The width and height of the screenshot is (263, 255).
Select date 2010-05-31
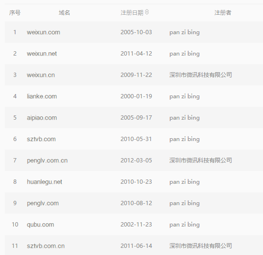(x=136, y=139)
